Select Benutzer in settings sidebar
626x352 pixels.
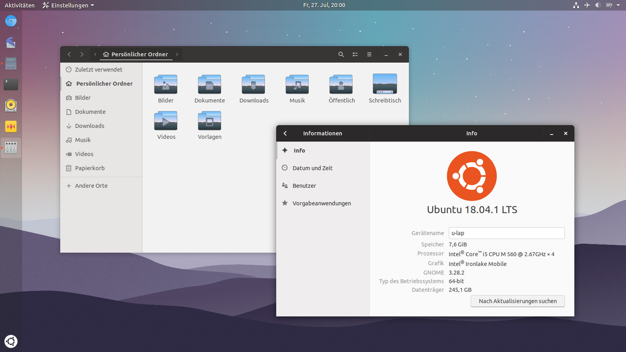coord(323,185)
